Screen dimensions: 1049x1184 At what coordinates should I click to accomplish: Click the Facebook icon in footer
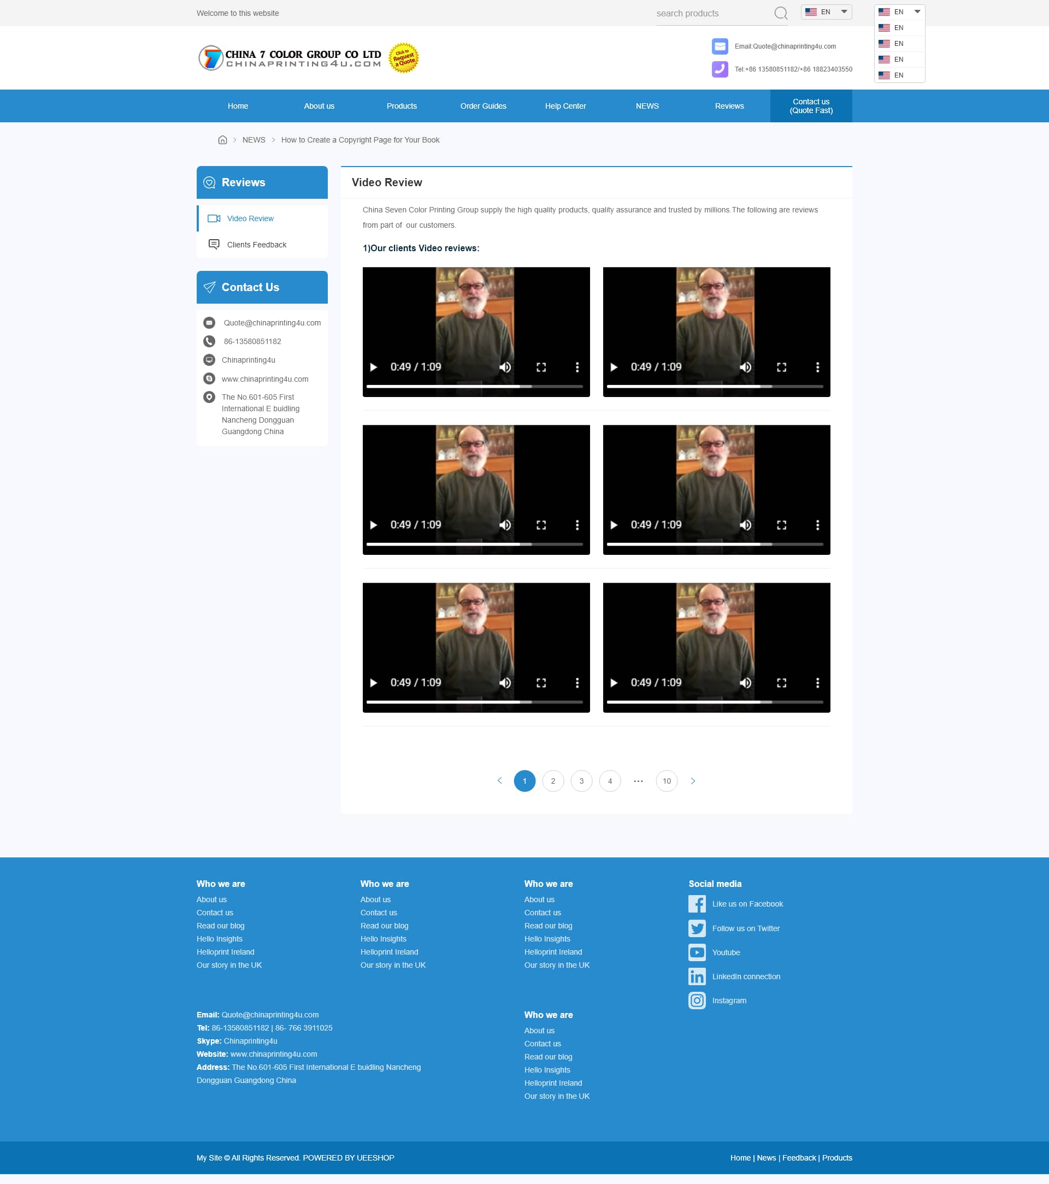[697, 904]
